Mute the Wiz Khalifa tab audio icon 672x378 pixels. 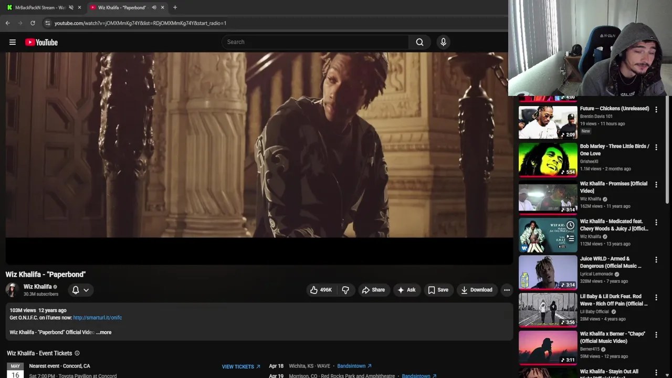154,7
